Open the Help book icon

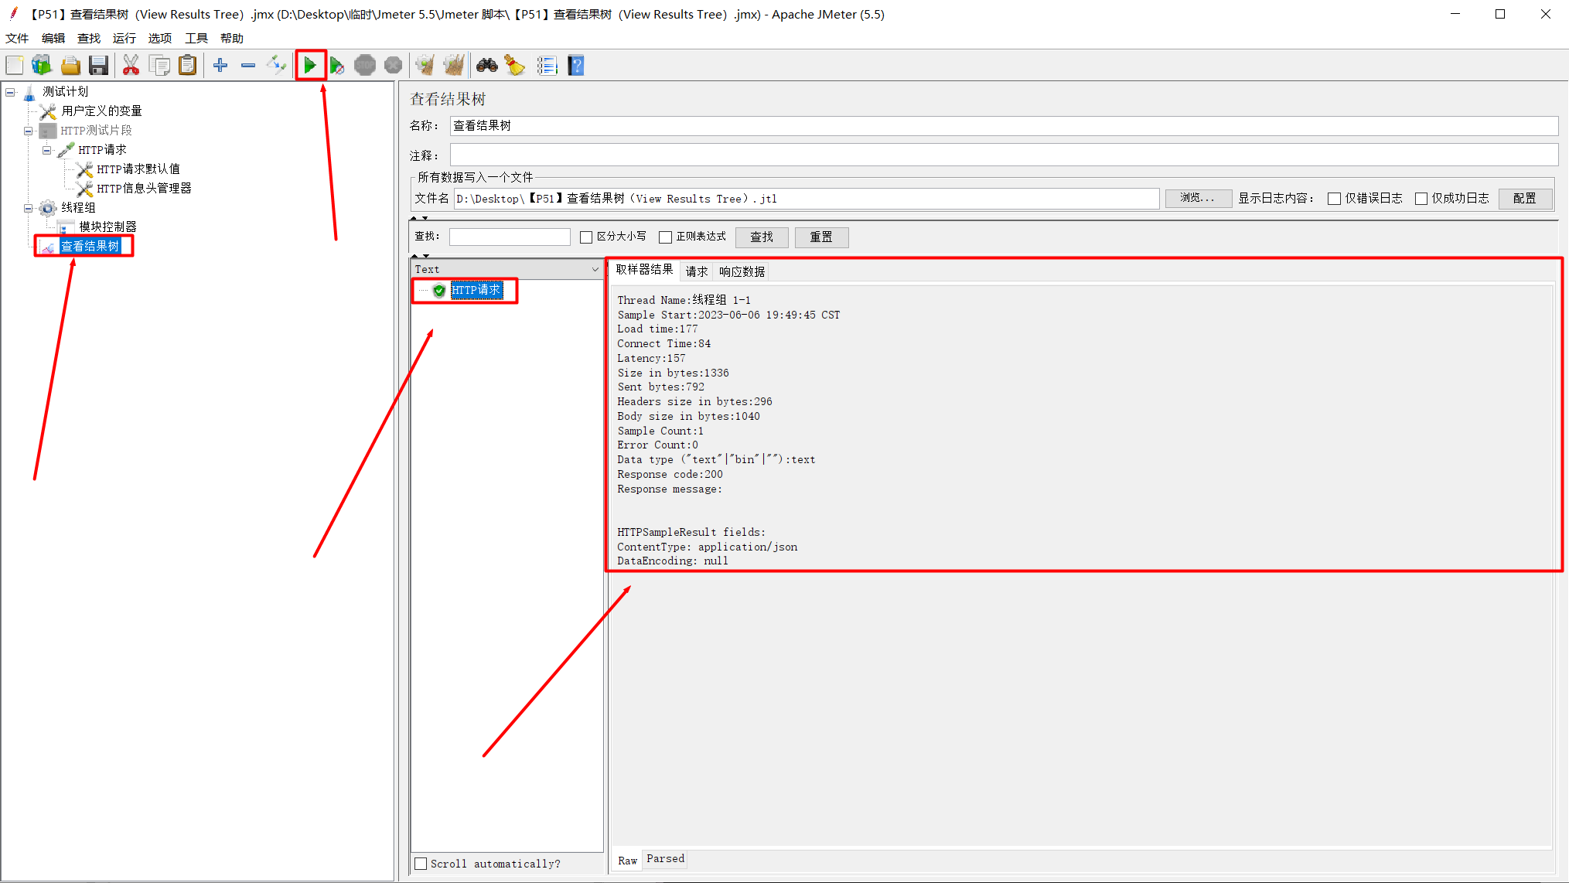click(576, 66)
